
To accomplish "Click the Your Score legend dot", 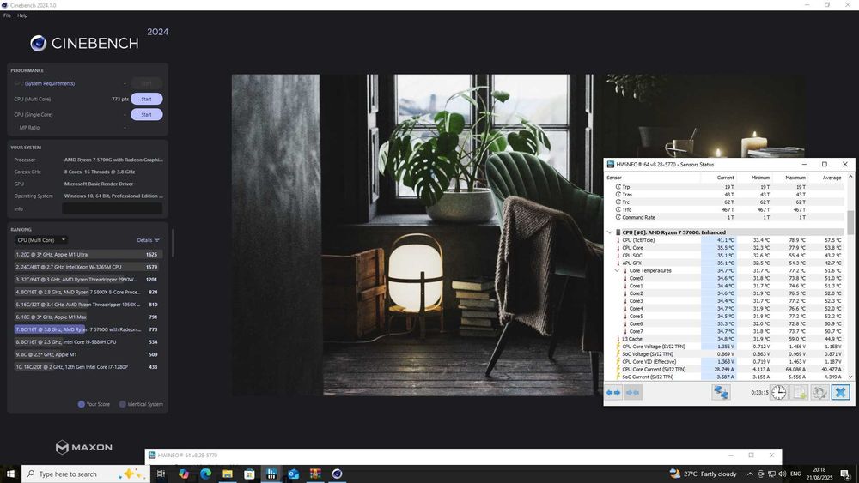I will [81, 404].
